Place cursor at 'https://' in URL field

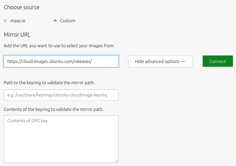click(14, 62)
